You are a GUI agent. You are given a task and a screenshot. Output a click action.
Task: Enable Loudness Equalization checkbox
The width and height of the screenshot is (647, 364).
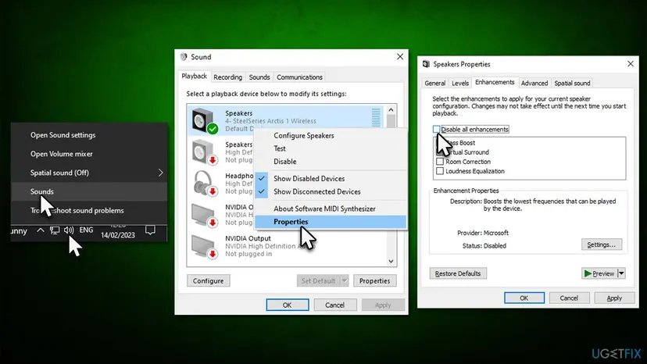[440, 171]
